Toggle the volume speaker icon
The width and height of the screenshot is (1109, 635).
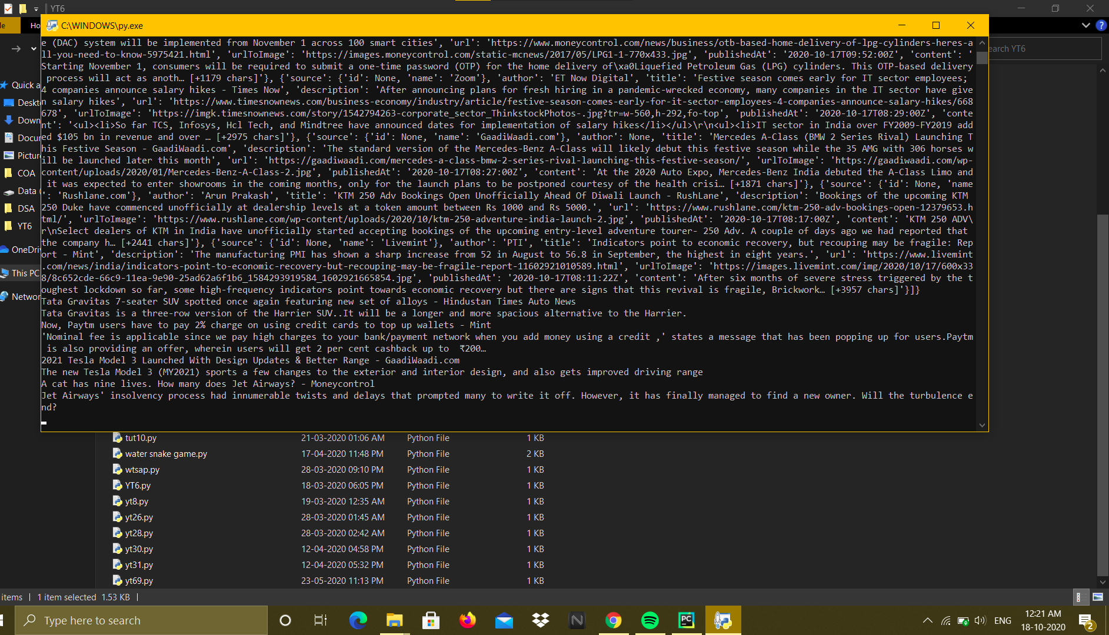pos(980,620)
